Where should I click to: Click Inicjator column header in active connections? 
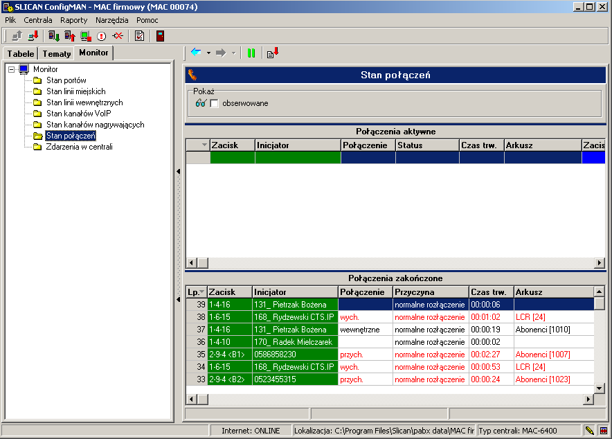pos(298,145)
